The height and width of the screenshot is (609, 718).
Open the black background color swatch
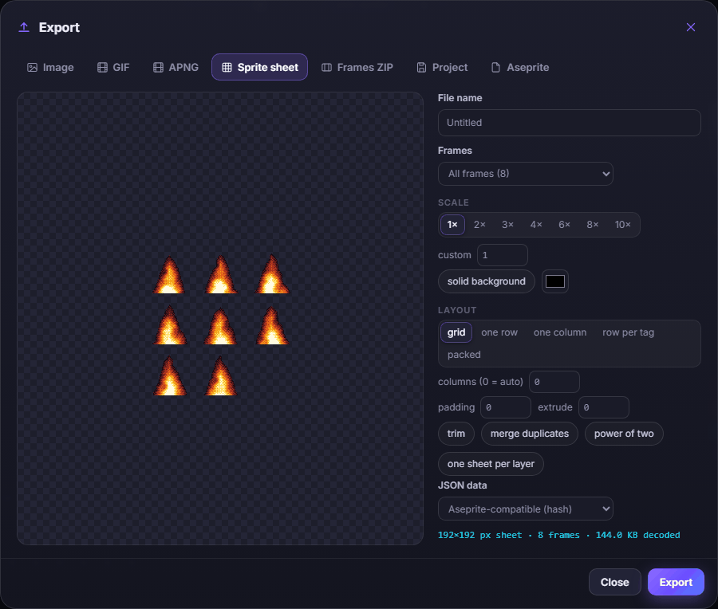(x=555, y=281)
